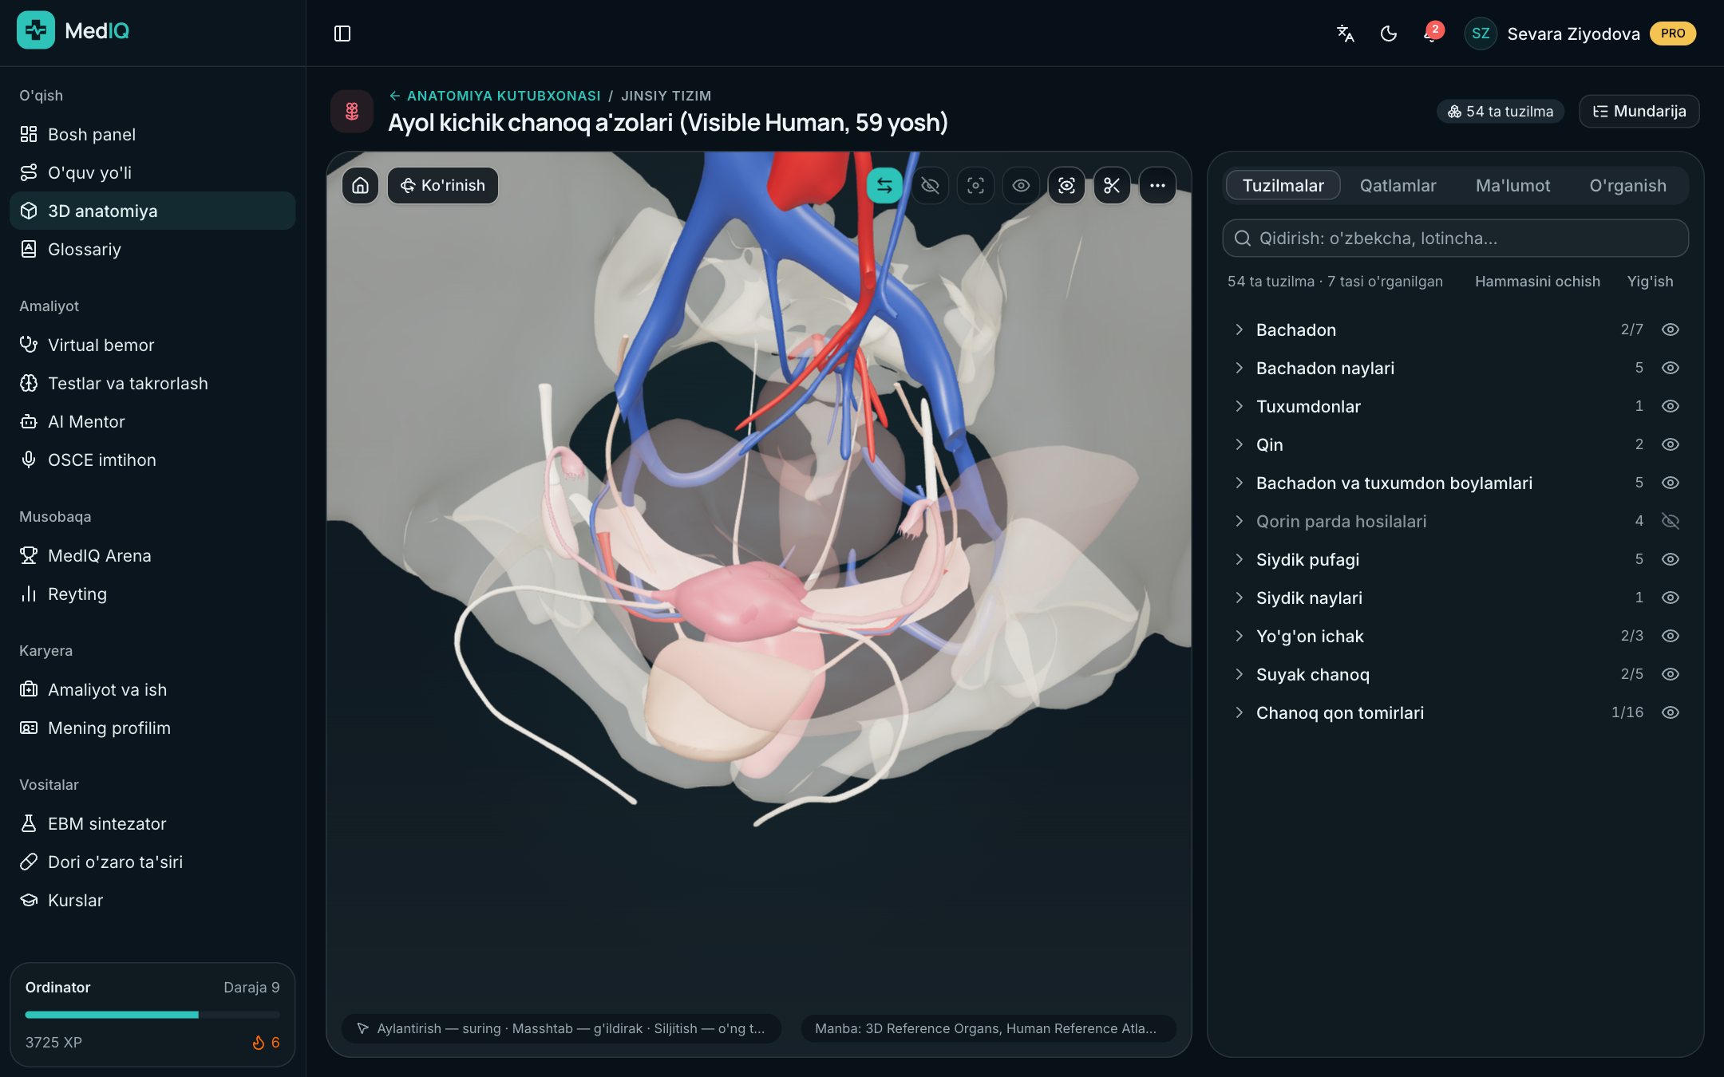Switch to the Ma'lumot tab
The height and width of the screenshot is (1077, 1724).
(1512, 186)
